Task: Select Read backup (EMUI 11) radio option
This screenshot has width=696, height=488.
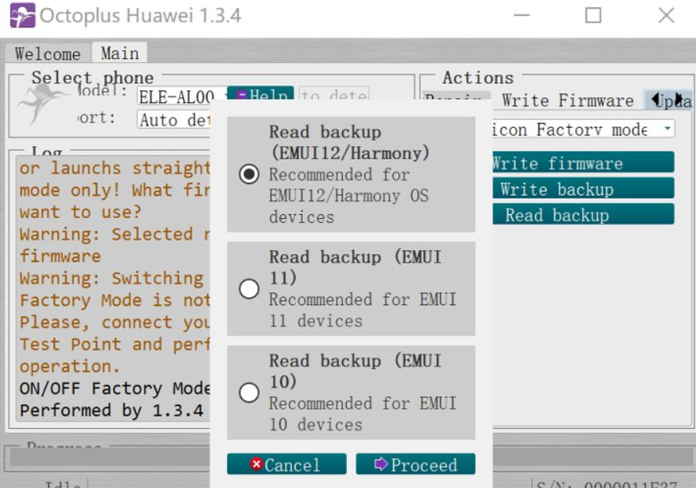Action: click(249, 289)
